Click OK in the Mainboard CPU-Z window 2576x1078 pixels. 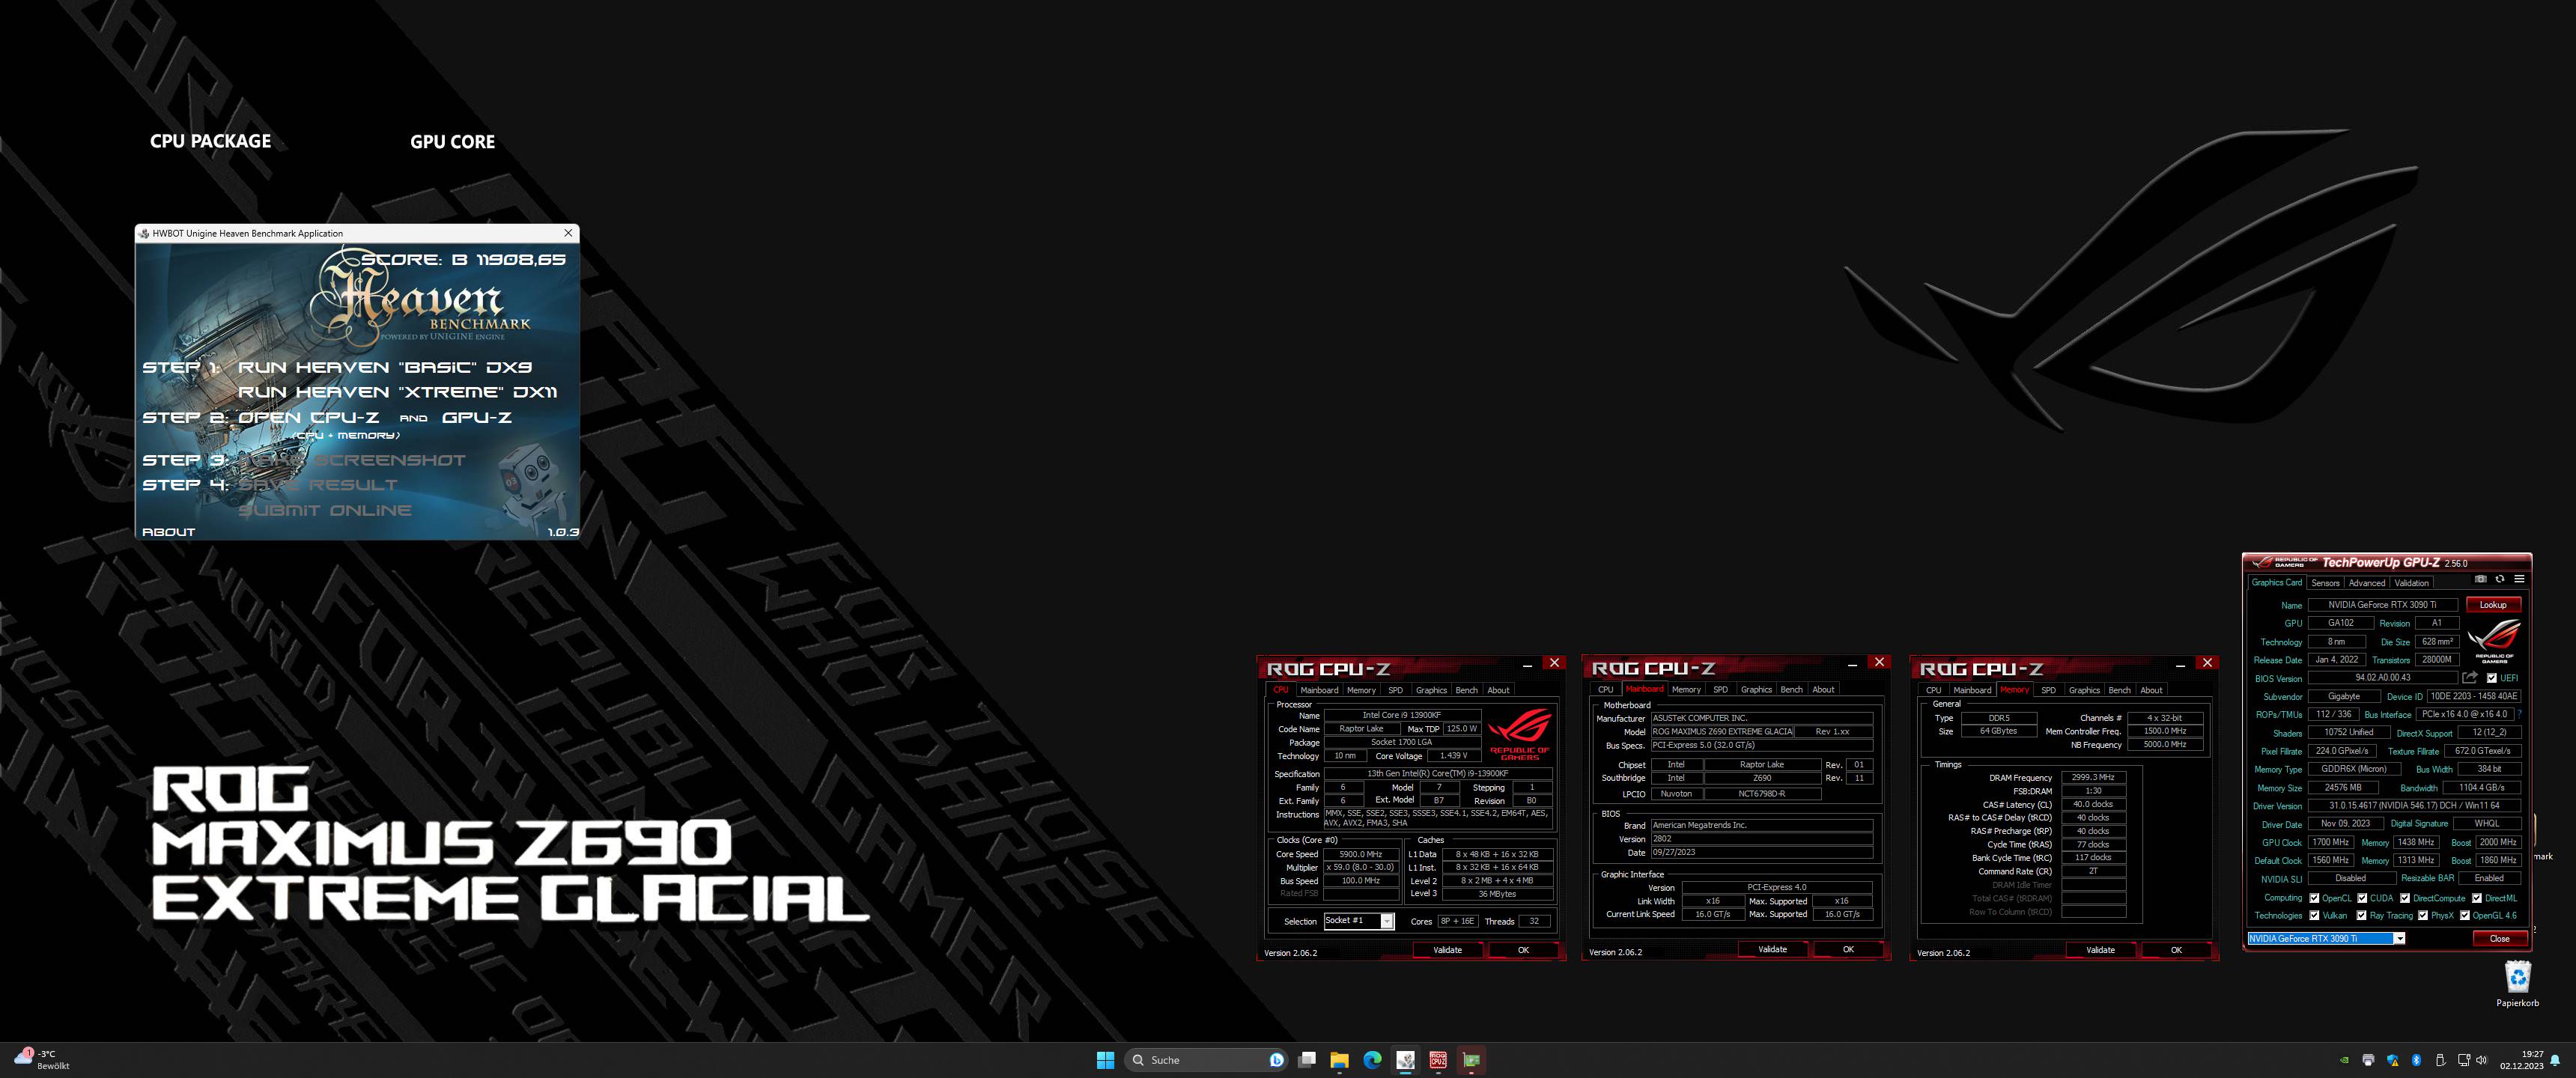pyautogui.click(x=1848, y=950)
